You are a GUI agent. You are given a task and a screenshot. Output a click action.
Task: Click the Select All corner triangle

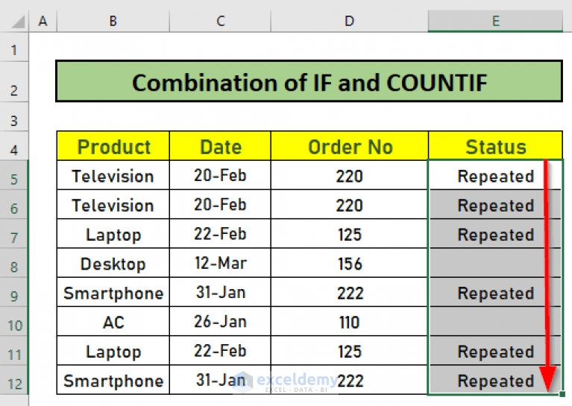tap(18, 22)
